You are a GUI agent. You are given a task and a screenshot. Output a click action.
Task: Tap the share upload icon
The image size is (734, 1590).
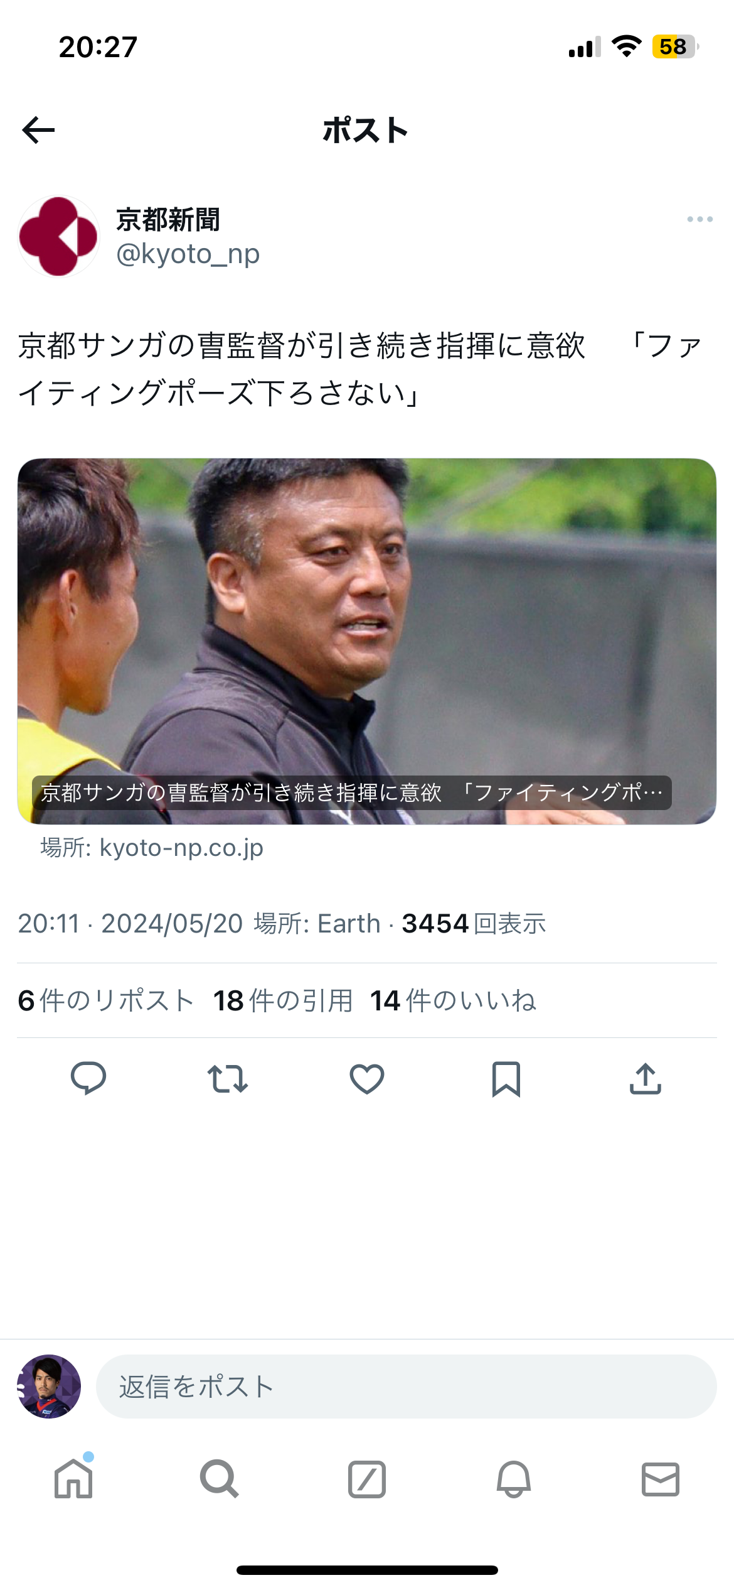[x=646, y=1079]
